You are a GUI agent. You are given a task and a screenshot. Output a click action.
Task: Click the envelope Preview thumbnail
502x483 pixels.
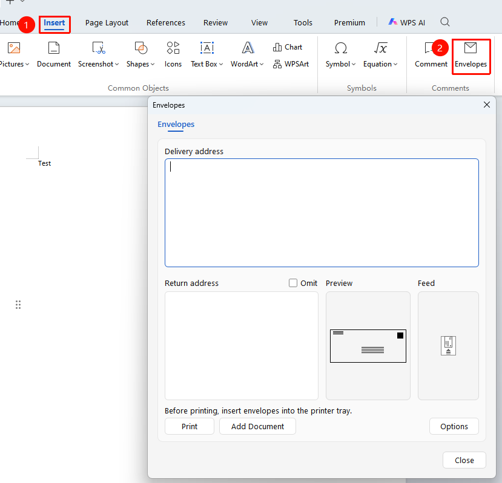(x=368, y=346)
